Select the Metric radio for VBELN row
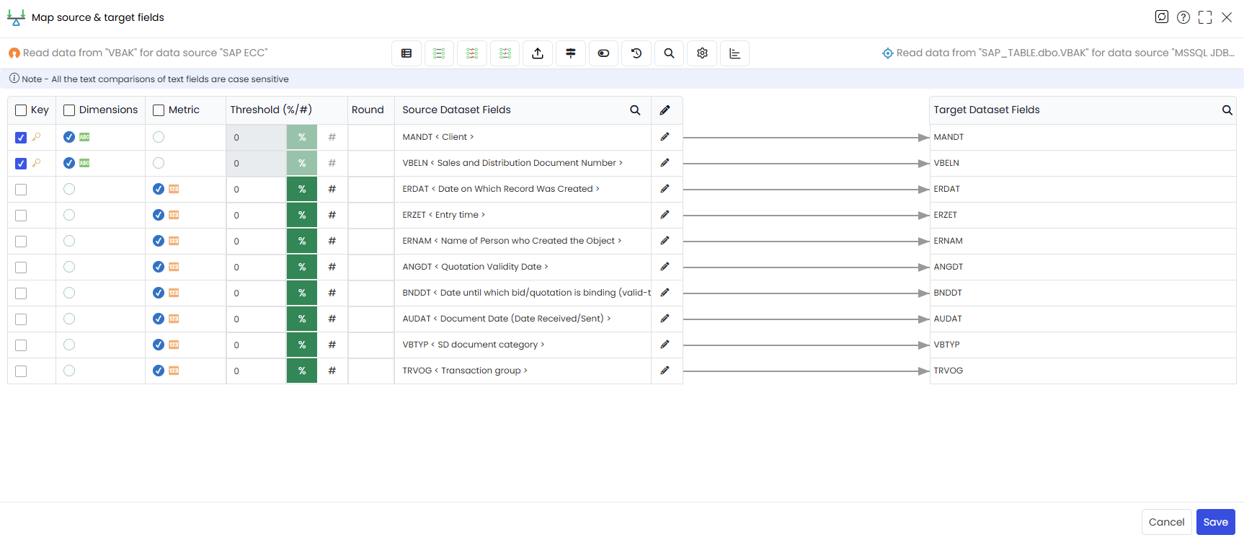 (159, 163)
